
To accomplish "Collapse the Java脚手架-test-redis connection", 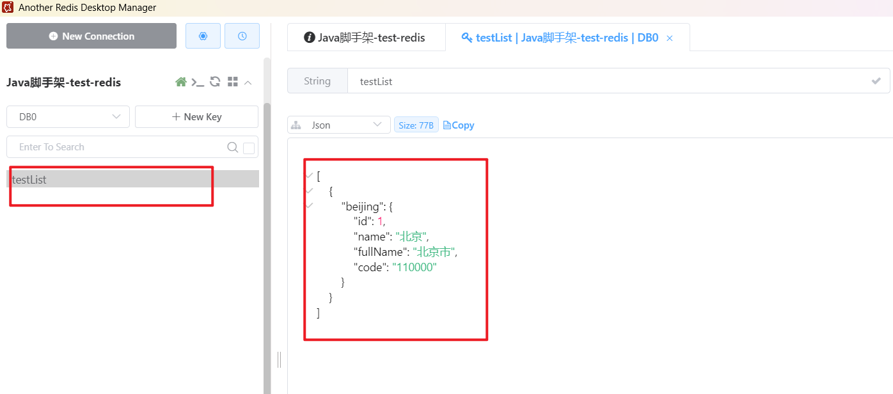I will coord(248,83).
